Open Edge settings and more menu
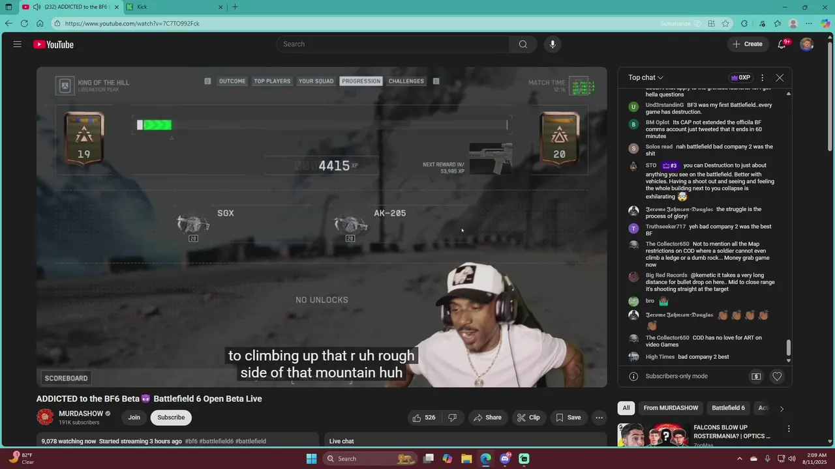The width and height of the screenshot is (835, 469). (809, 23)
